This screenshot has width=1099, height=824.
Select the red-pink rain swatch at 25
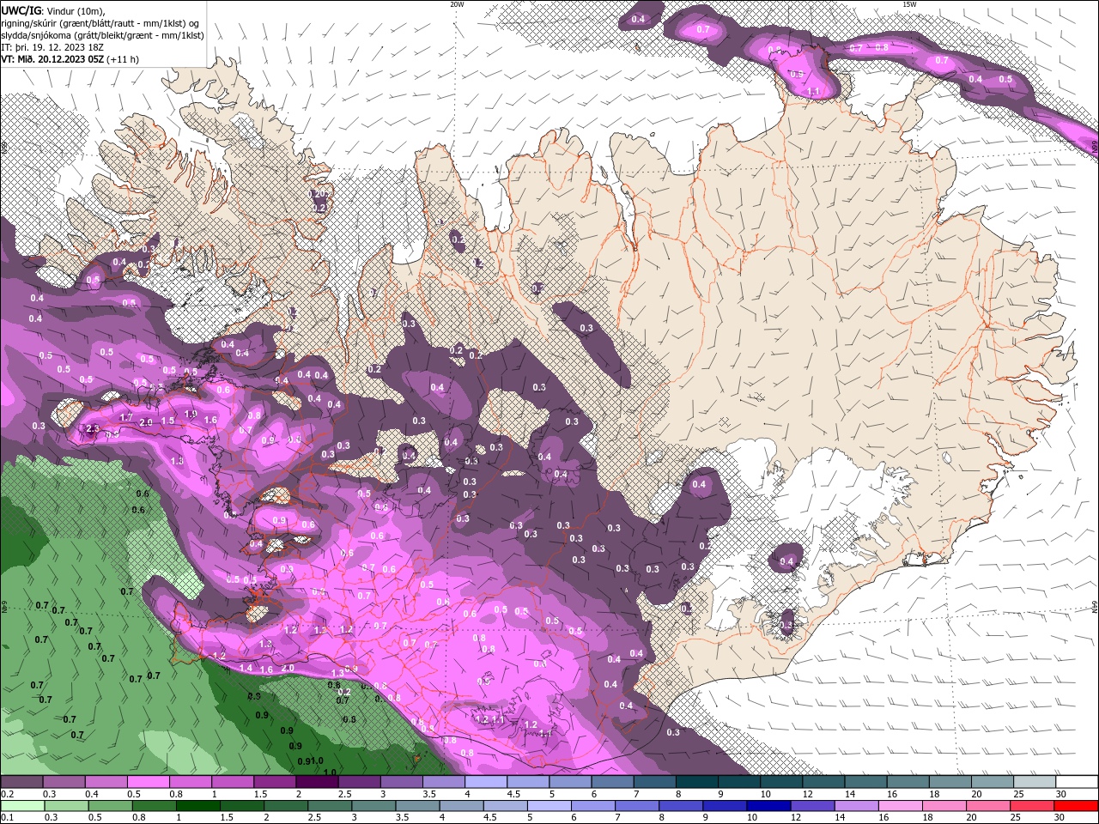(1033, 806)
